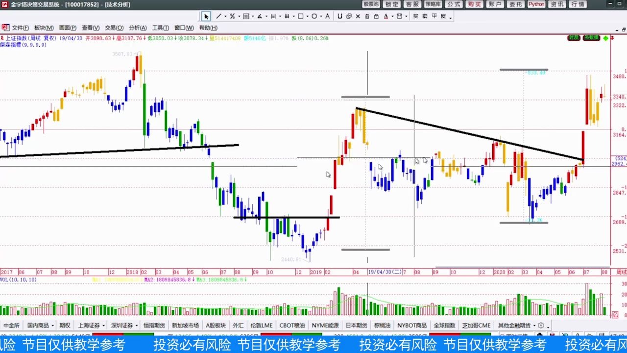Select the rectangle drawing tool
This screenshot has width=627, height=353.
(x=301, y=16)
